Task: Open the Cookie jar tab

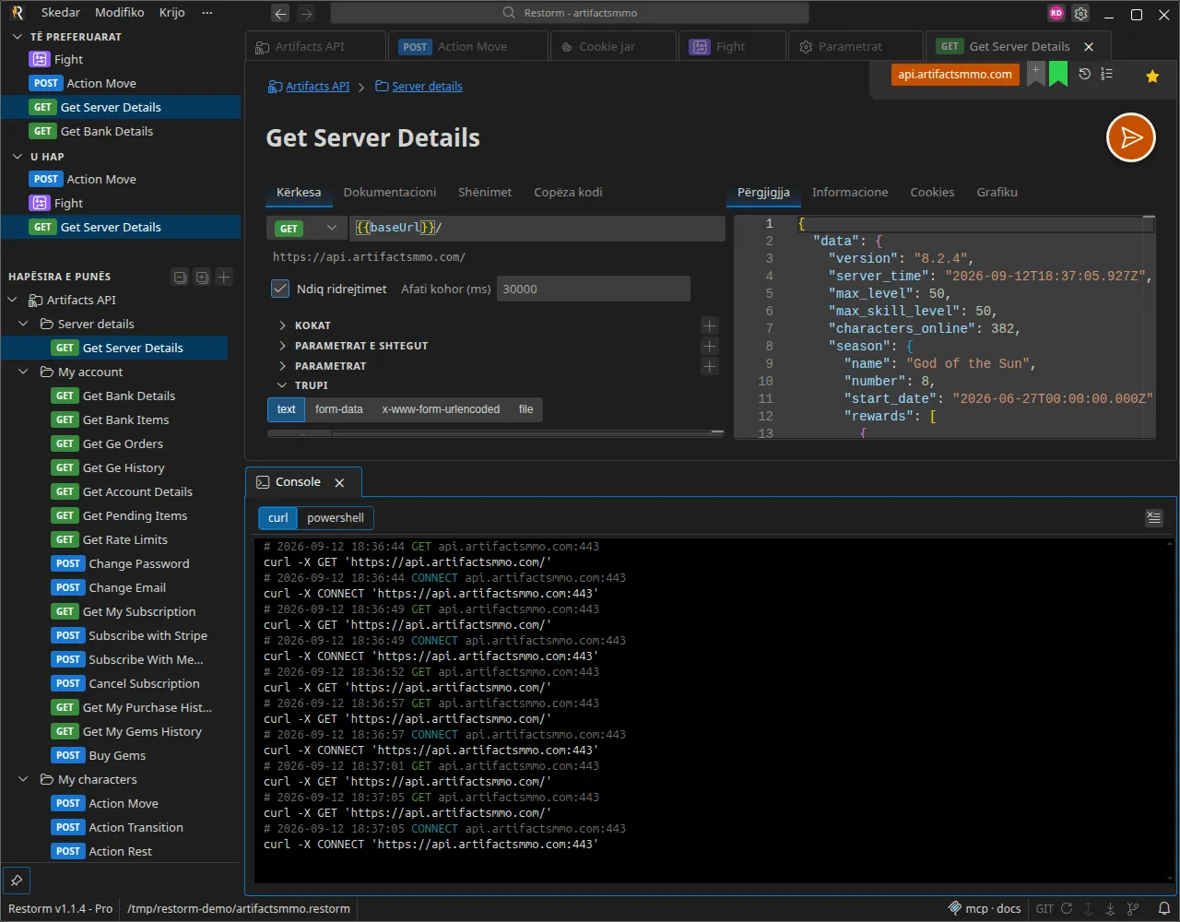Action: pyautogui.click(x=613, y=46)
